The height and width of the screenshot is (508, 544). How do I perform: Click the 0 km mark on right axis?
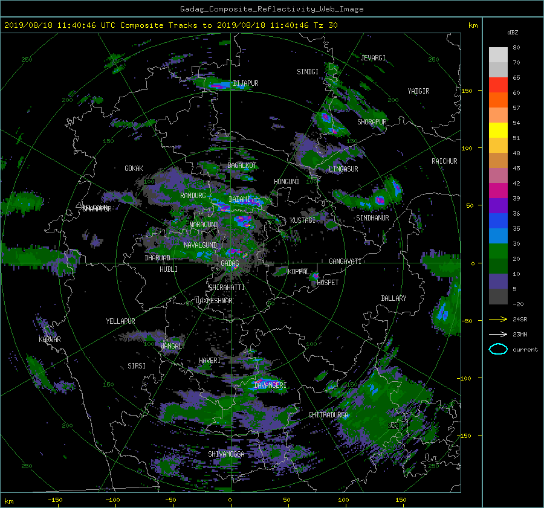pos(473,263)
